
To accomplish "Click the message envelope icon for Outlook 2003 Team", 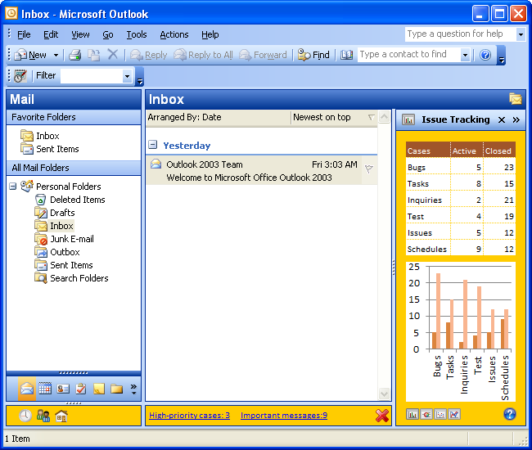I will [156, 164].
